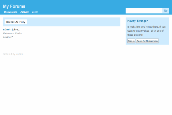
Task: Open the Discussions menu item
Action: [x=11, y=12]
